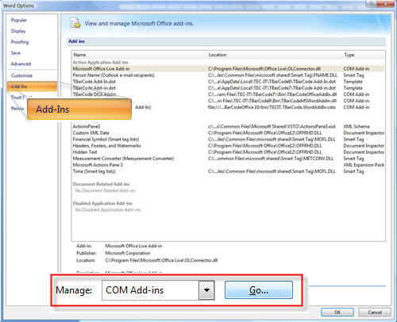Confirm with the OK button
Image resolution: width=397 pixels, height=322 pixels.
[337, 312]
